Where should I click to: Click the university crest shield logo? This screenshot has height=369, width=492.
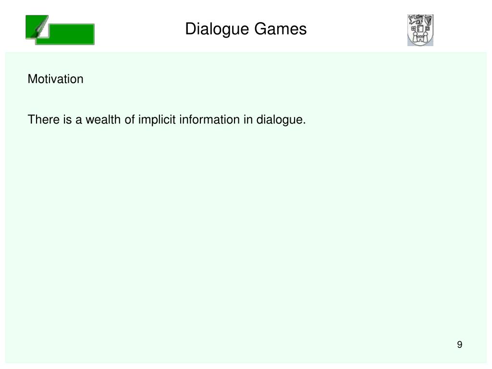[420, 30]
